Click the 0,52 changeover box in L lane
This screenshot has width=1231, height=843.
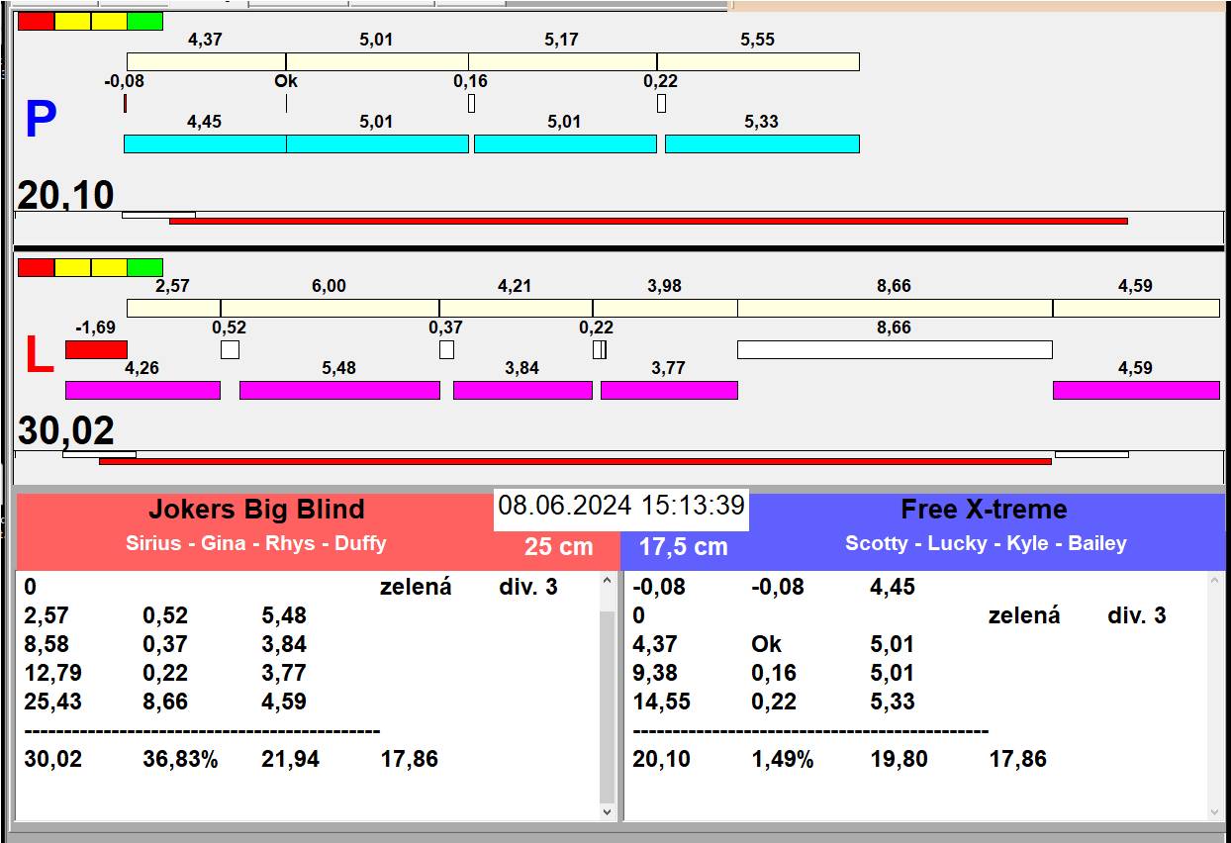click(x=230, y=349)
